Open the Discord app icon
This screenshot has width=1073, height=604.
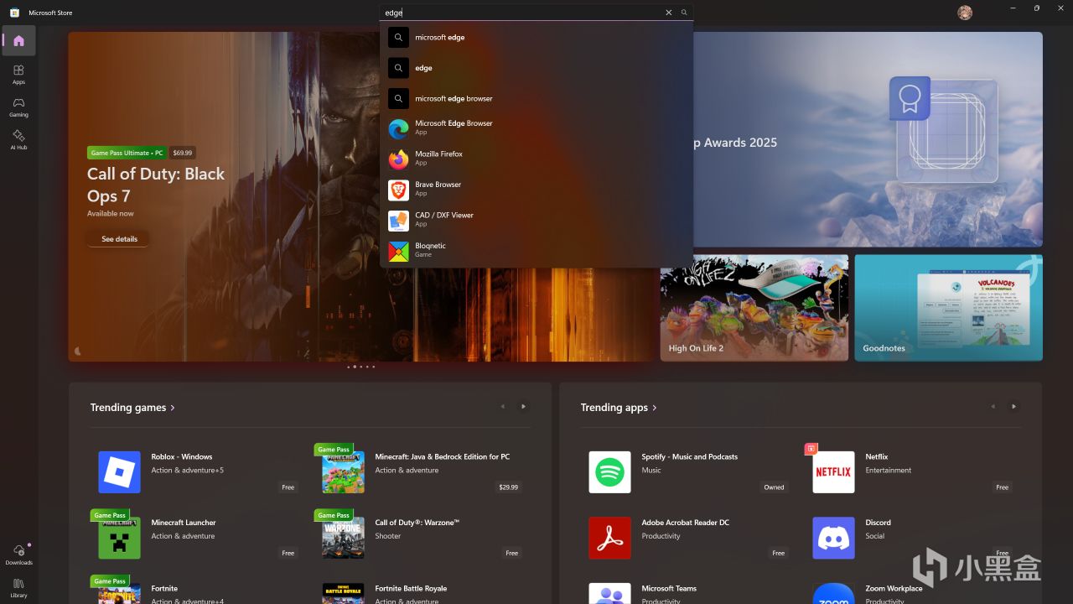833,538
